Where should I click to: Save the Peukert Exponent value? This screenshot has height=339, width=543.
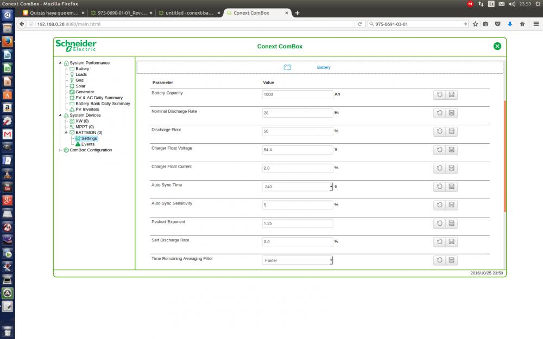pyautogui.click(x=452, y=223)
